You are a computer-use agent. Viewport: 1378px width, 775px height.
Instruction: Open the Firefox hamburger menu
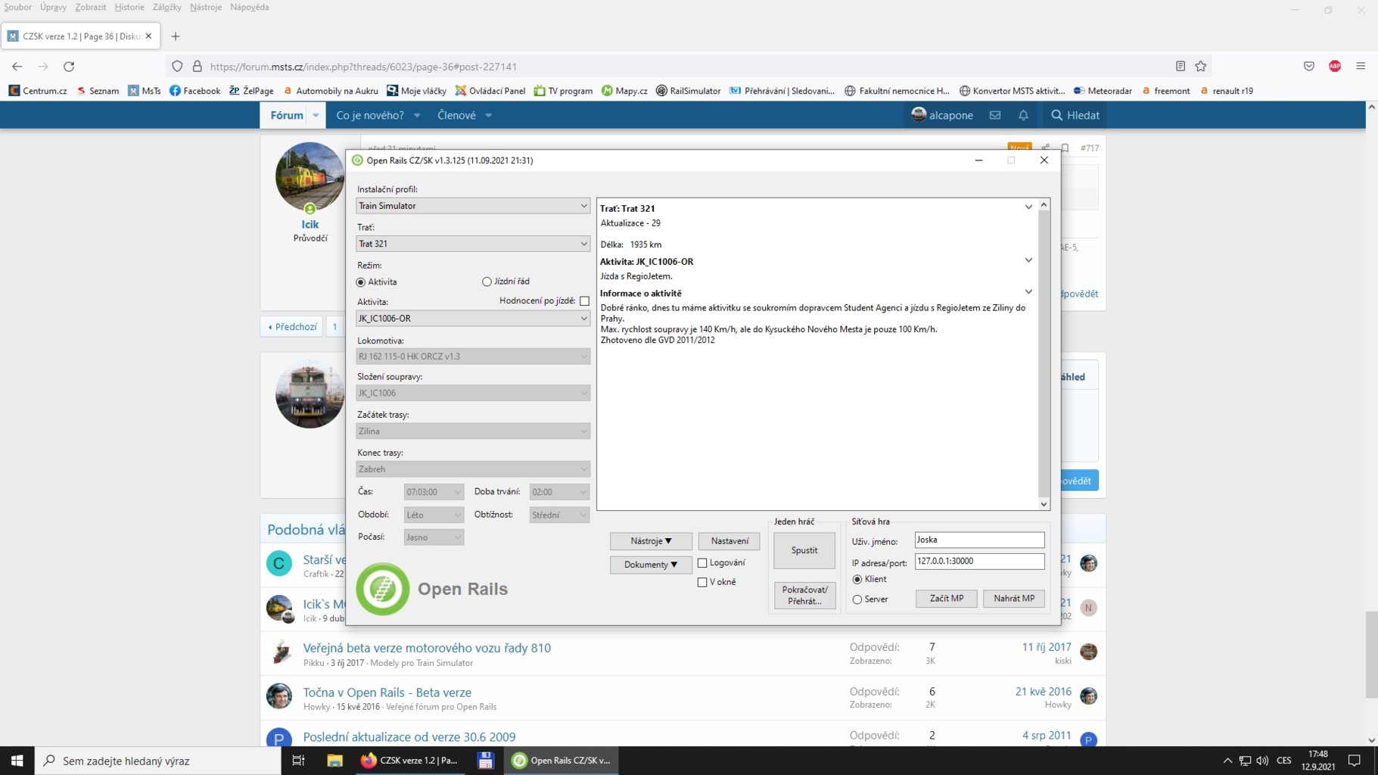[1361, 67]
